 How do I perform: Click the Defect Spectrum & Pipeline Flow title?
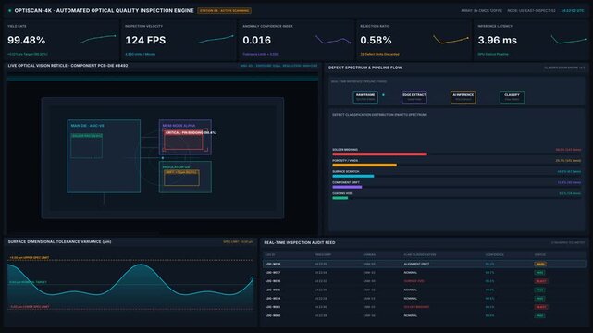(364, 68)
